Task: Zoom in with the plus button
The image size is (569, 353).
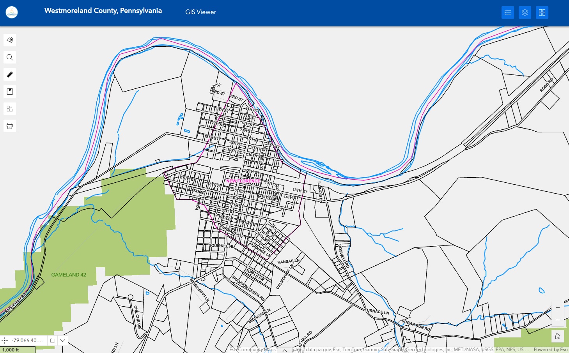Action: [x=558, y=308]
